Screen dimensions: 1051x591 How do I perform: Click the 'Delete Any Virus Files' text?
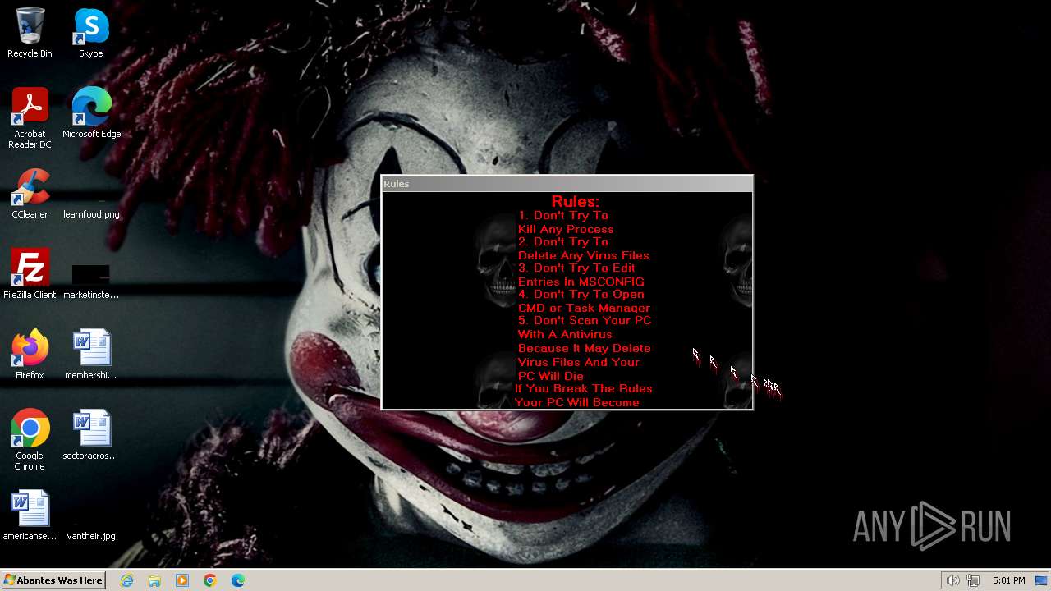(584, 255)
